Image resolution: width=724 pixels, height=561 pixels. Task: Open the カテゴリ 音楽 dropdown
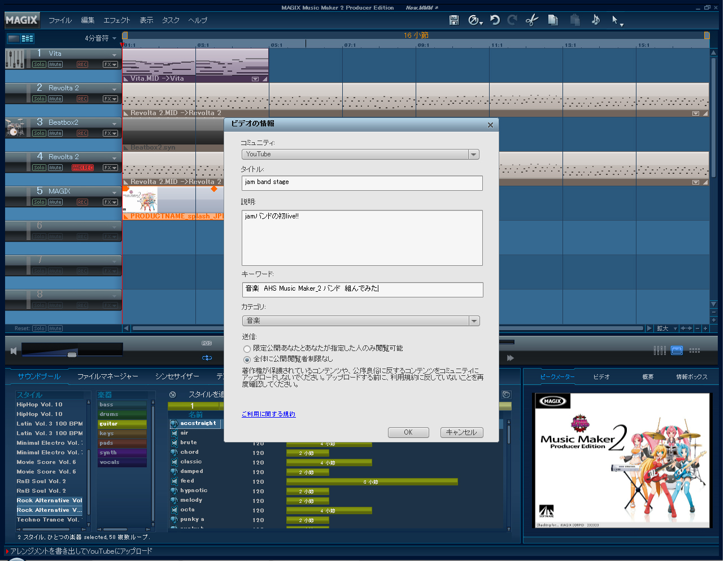click(x=360, y=321)
